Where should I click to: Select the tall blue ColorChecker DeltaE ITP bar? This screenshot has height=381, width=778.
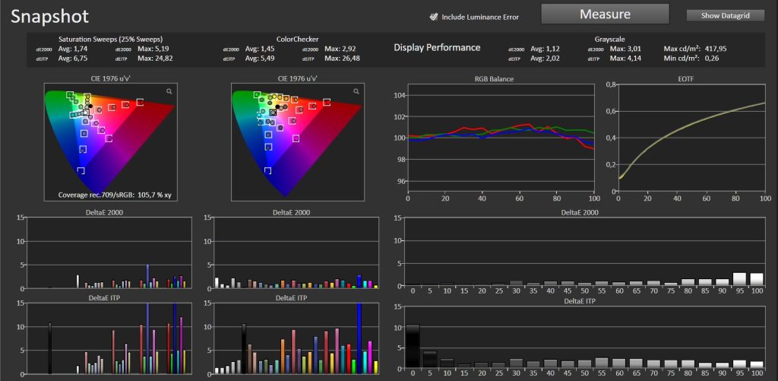pos(359,338)
